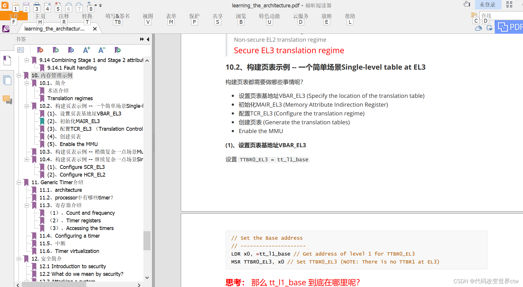Viewport: 523px width, 287px height.
Task: Open the 云服务 cloud services tab
Action: pyautogui.click(x=301, y=16)
